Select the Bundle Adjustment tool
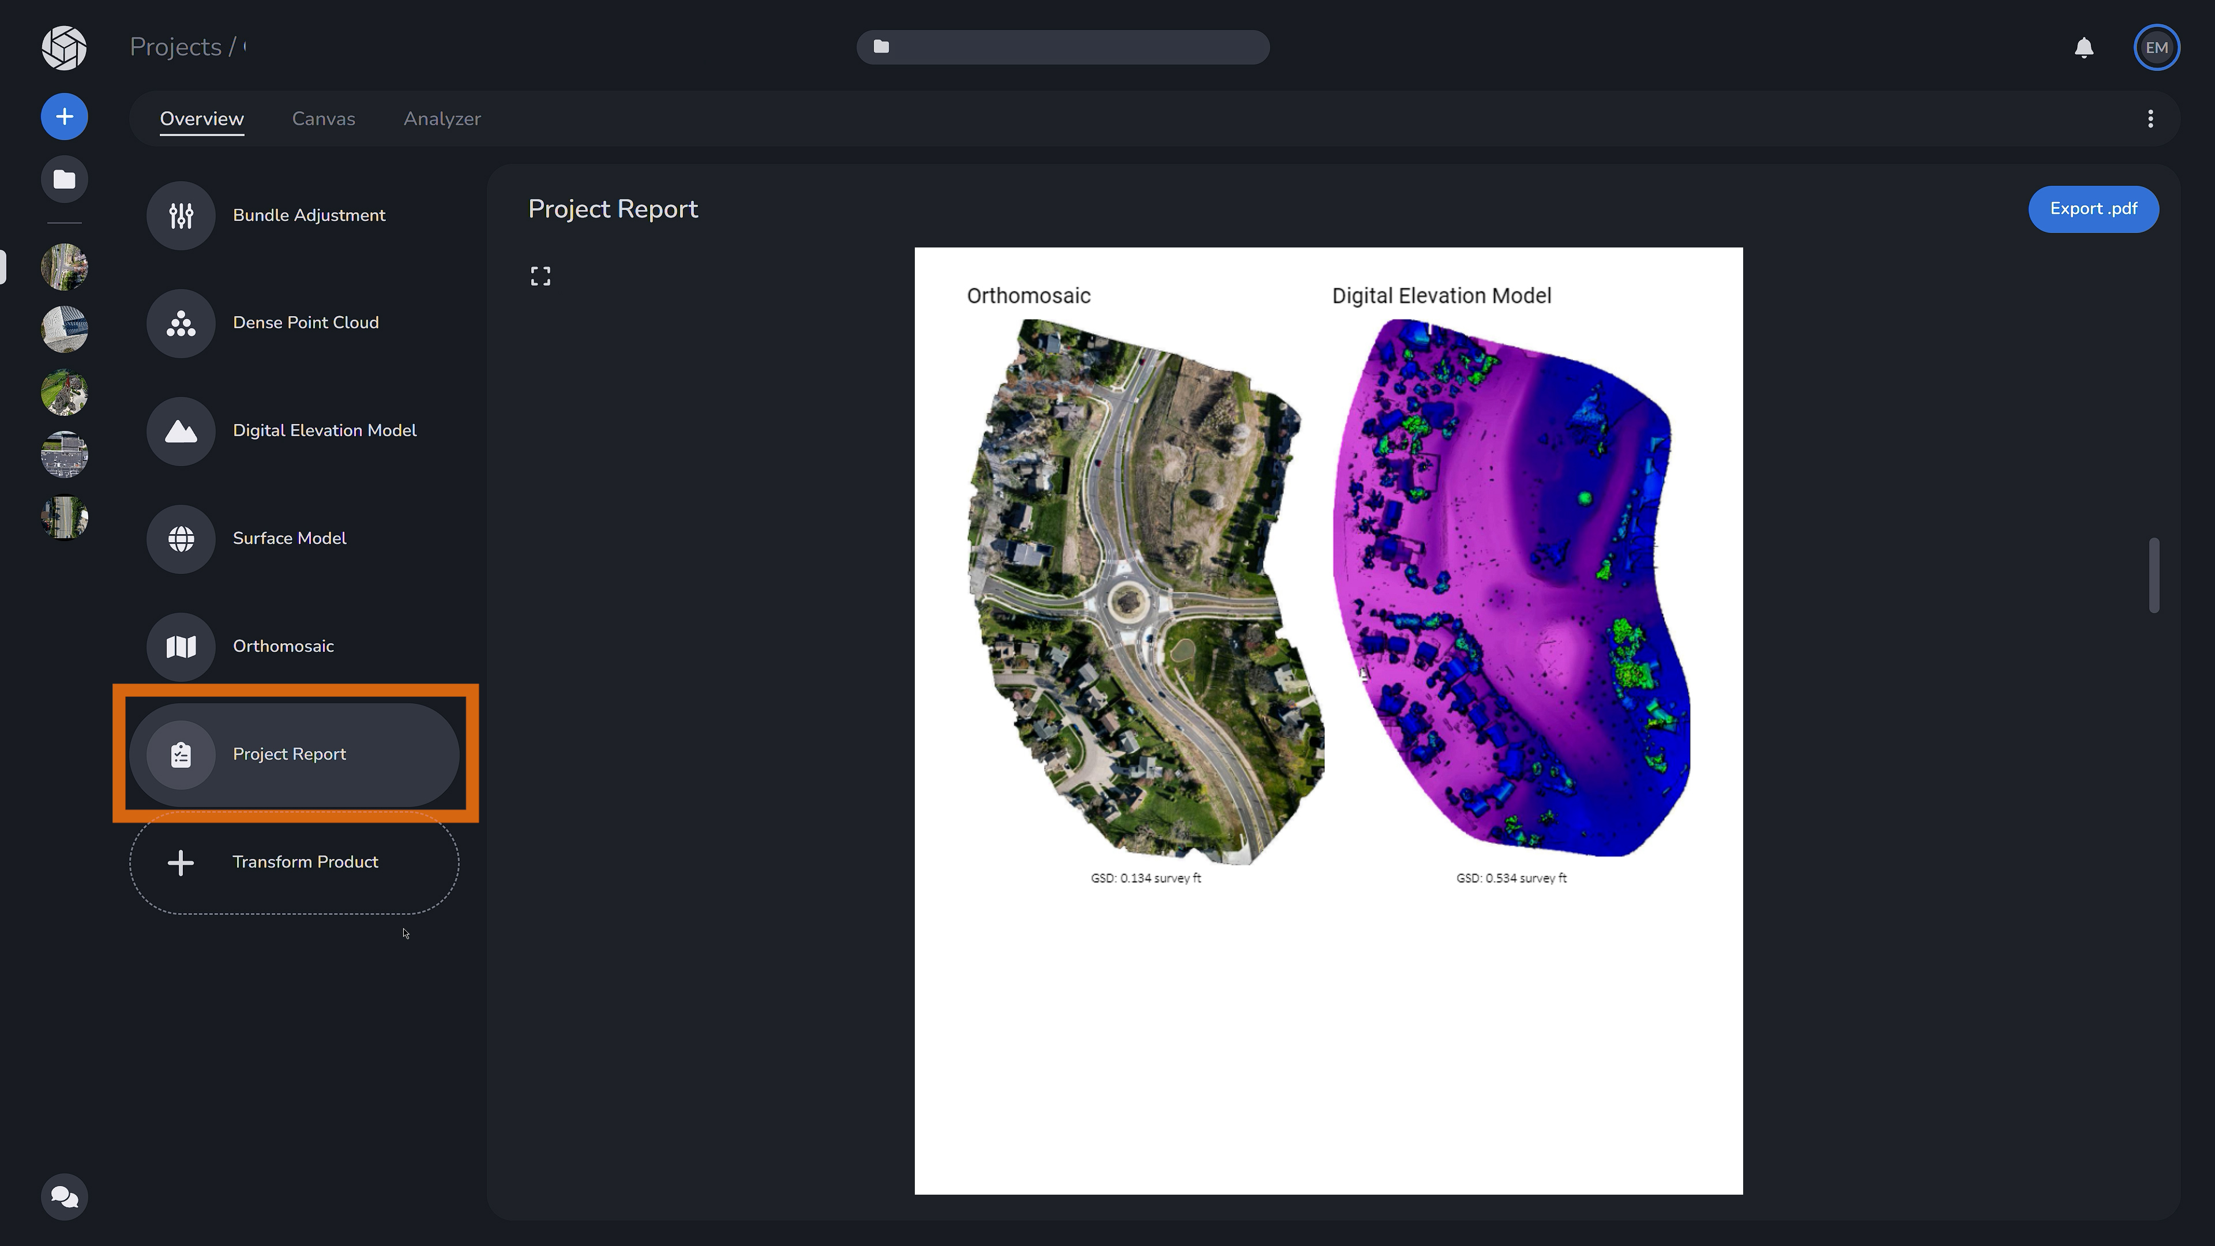 pyautogui.click(x=181, y=215)
